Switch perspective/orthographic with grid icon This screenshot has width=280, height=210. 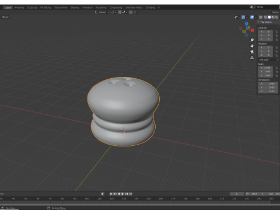252,58
